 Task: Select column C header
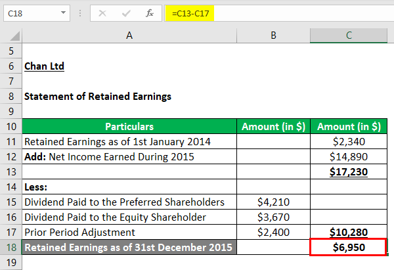[x=349, y=35]
